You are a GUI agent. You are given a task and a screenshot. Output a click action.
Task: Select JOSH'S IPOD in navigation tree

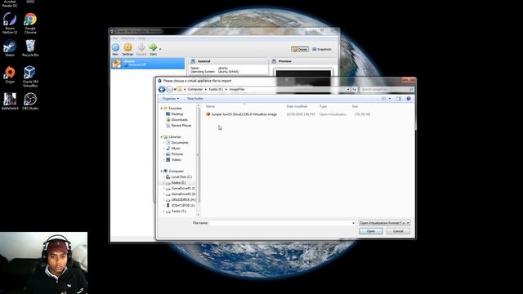click(182, 205)
